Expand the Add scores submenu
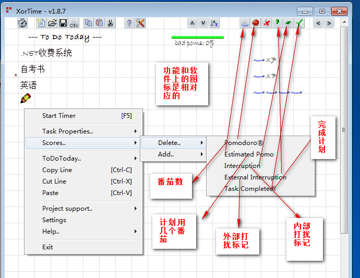Screen dimensions: 360x278 click(x=173, y=154)
